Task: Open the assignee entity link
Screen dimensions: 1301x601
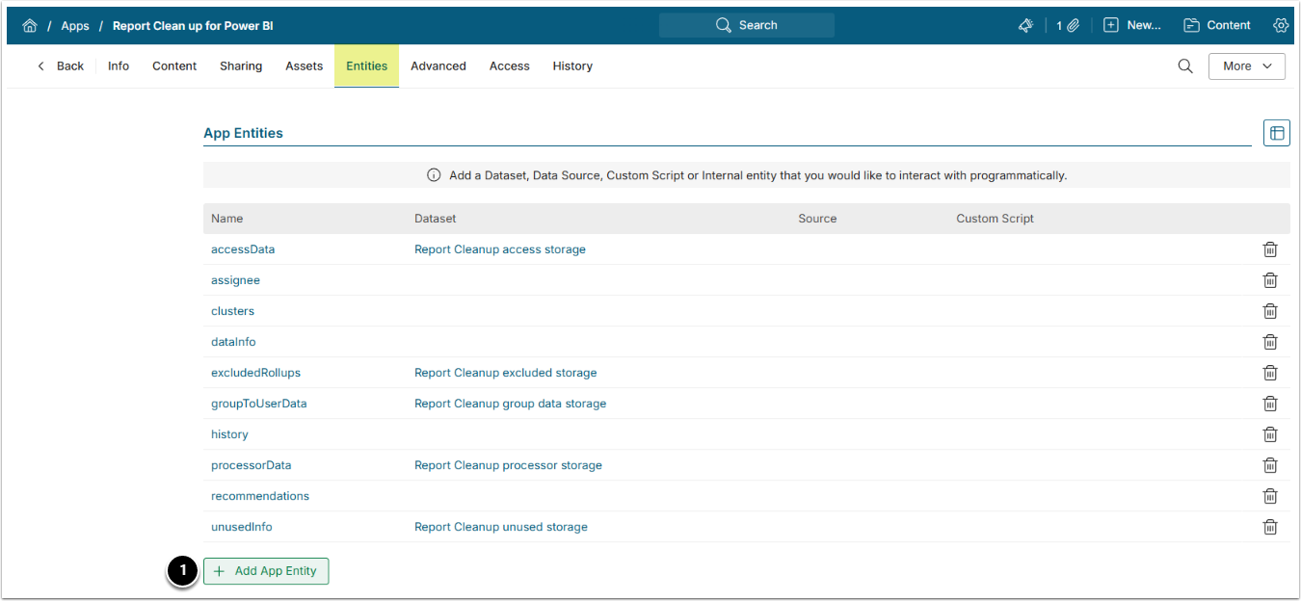Action: click(x=236, y=280)
